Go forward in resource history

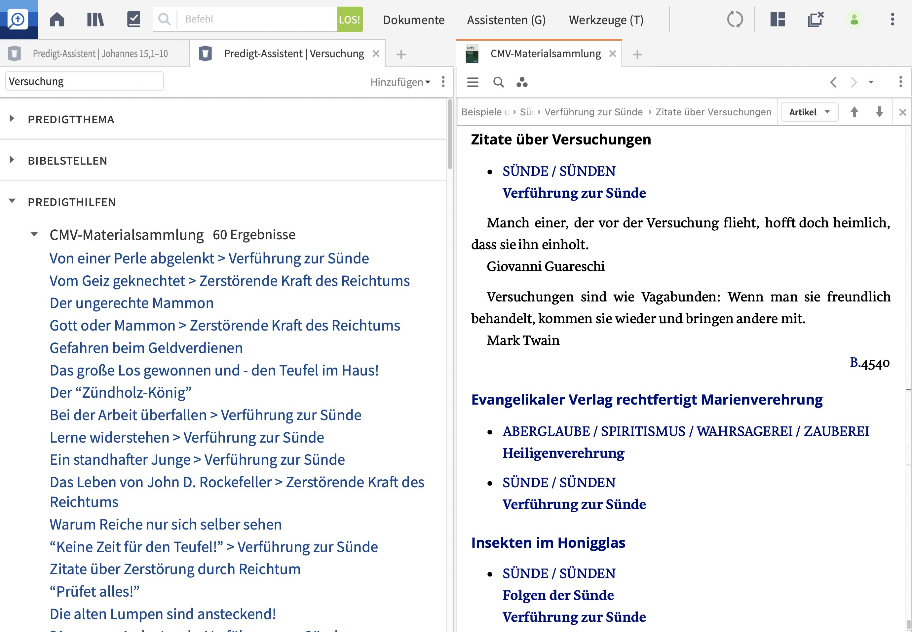(x=854, y=82)
